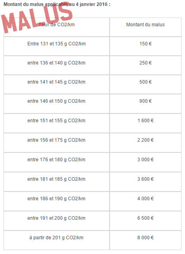Select the 'entre 141 et 145 g CO2/km' cell
Image resolution: width=185 pixels, height=254 pixels.
56,84
